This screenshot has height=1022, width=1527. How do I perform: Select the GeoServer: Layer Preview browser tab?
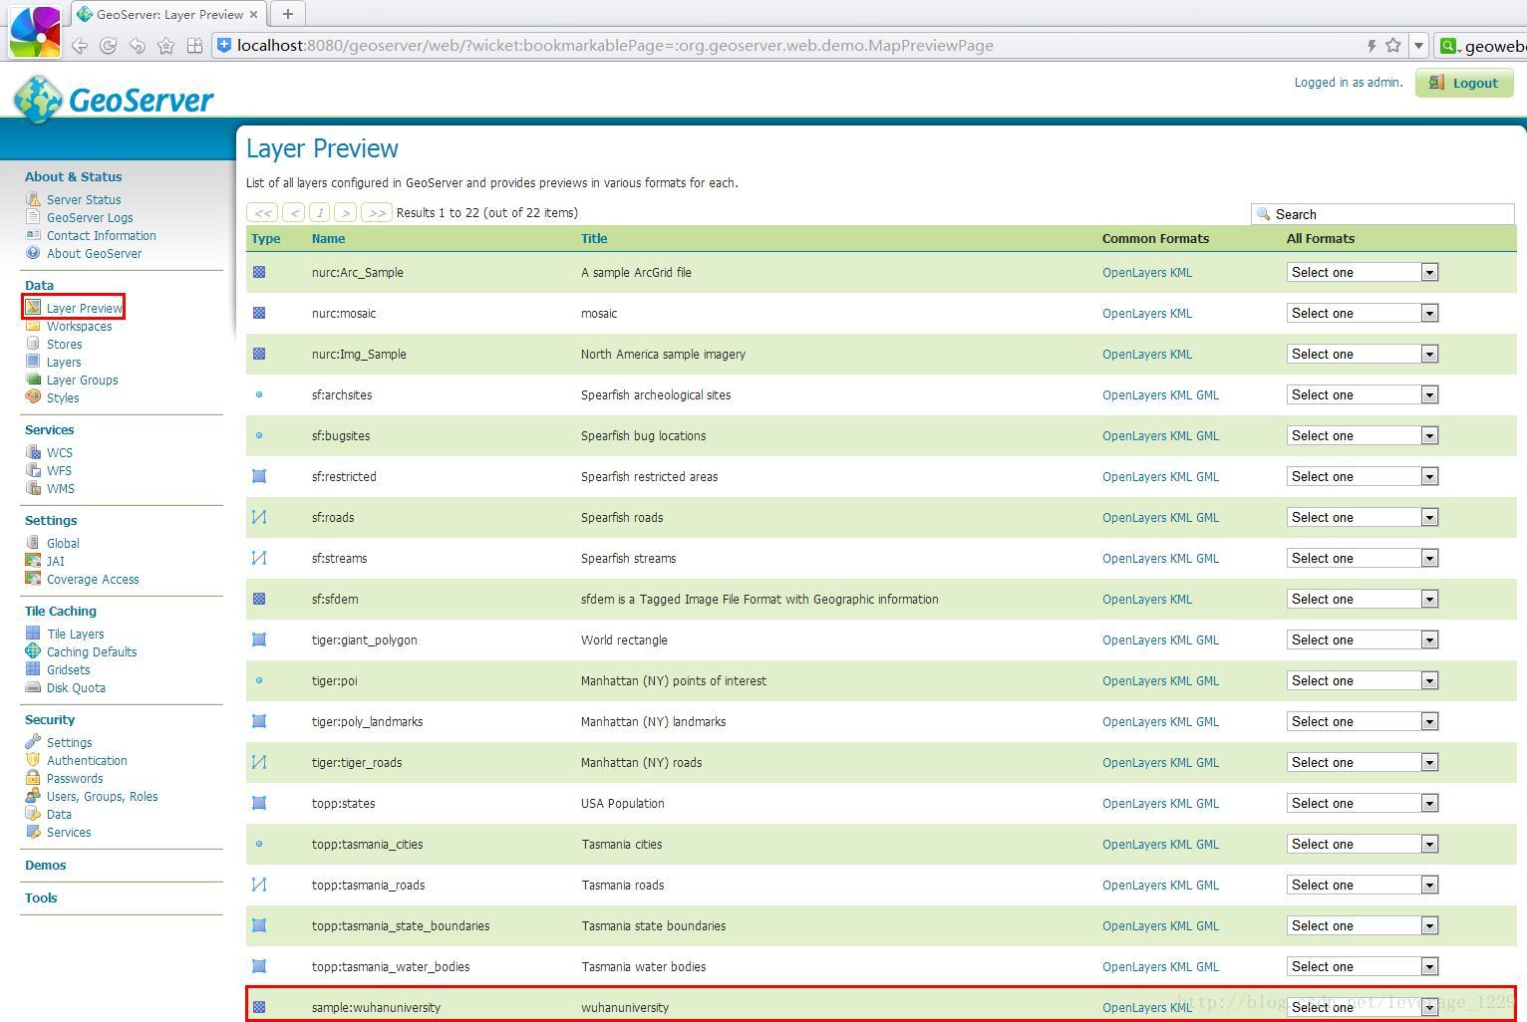click(168, 14)
